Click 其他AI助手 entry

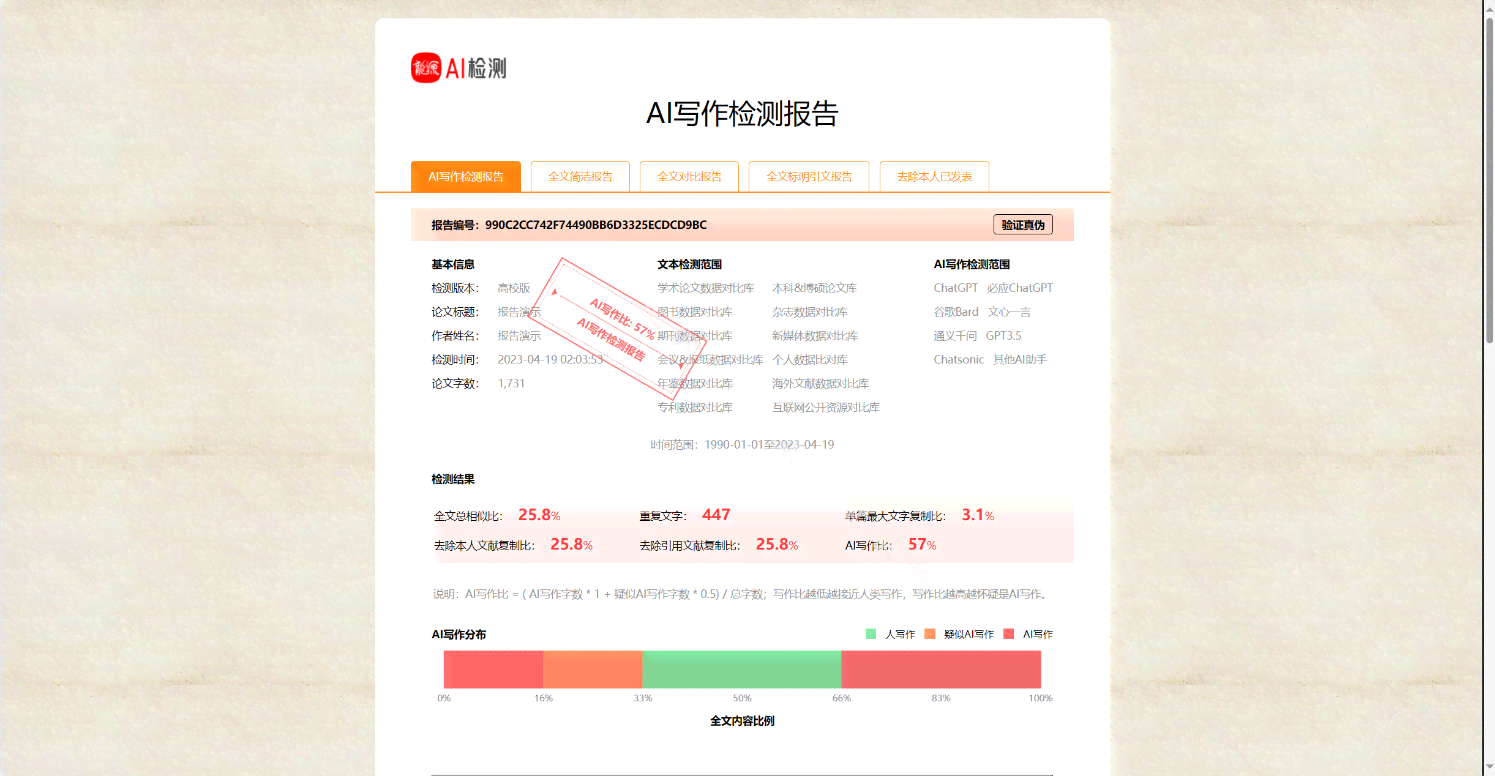[x=1020, y=360]
